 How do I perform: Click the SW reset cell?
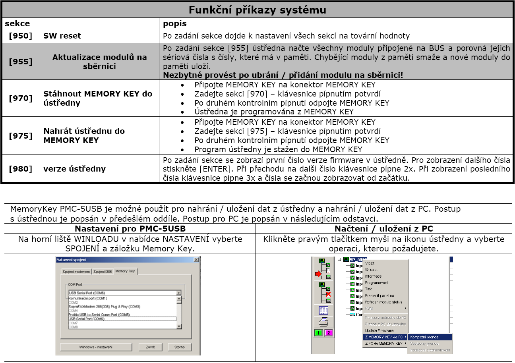pos(99,36)
